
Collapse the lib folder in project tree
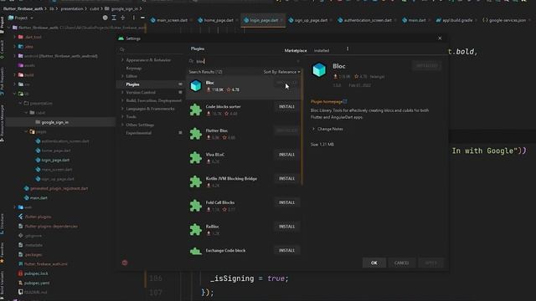click(x=15, y=94)
